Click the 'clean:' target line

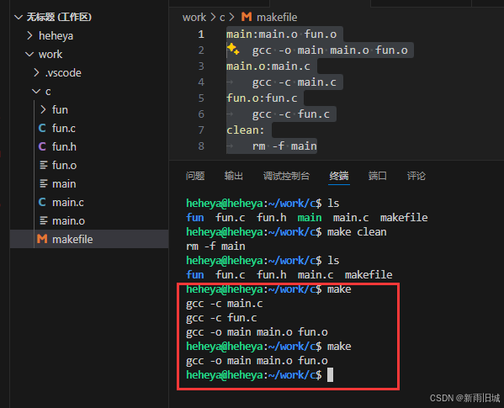coord(245,130)
